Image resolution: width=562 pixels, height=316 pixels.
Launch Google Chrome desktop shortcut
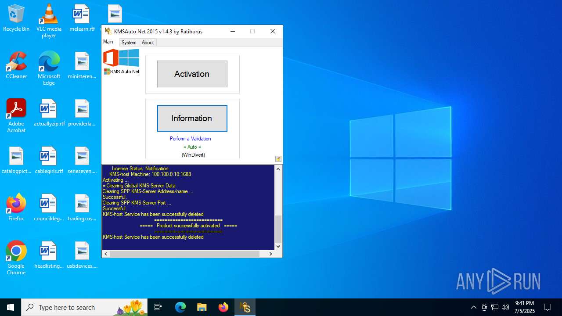16,258
